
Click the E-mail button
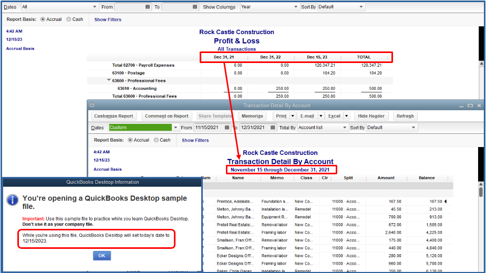pos(307,116)
